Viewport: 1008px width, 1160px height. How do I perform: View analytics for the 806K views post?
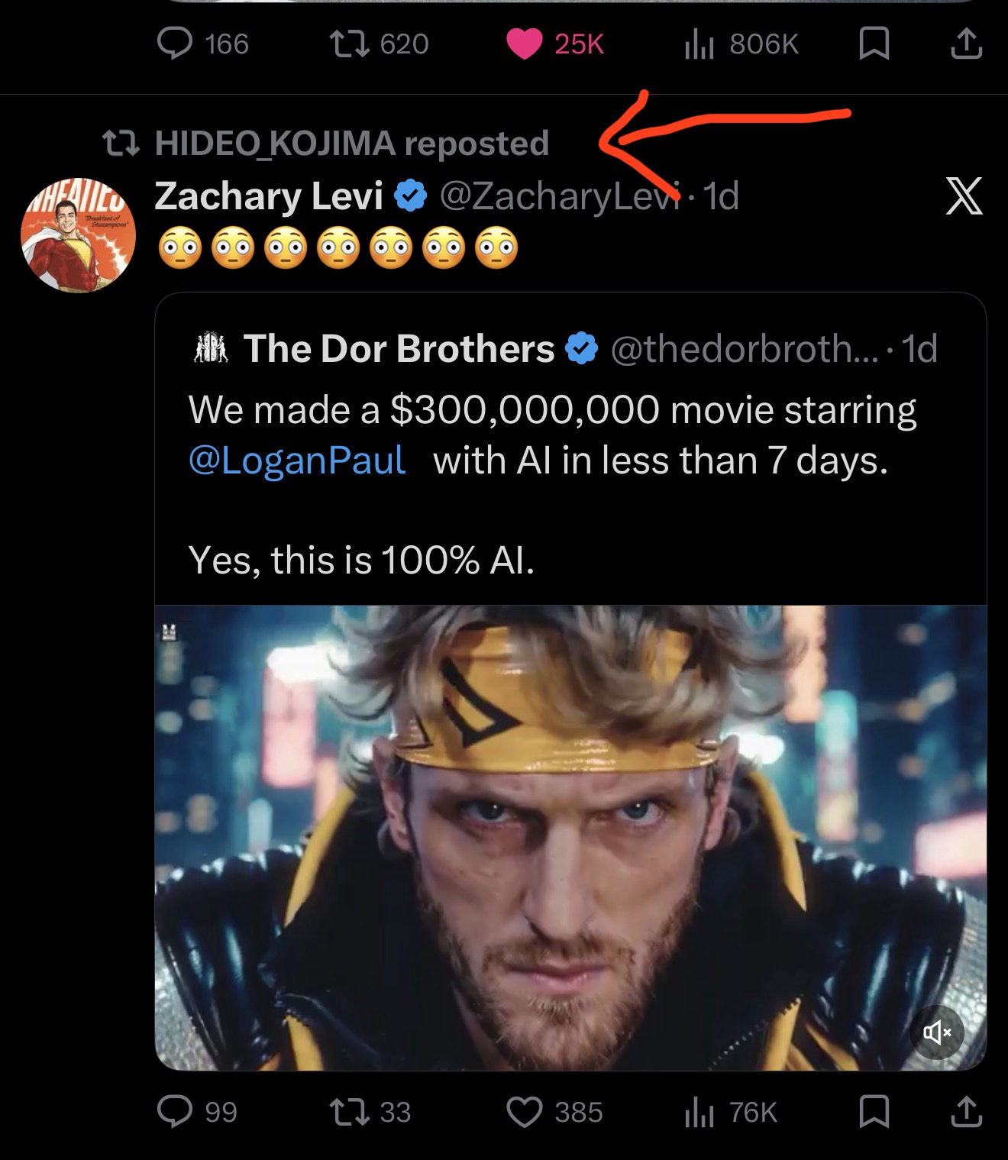click(x=699, y=44)
